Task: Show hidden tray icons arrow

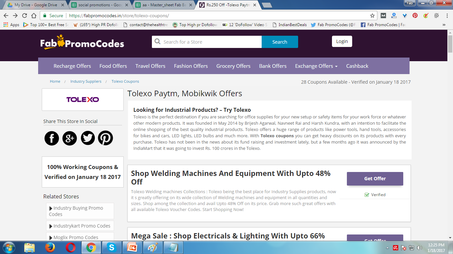Action: (388, 248)
